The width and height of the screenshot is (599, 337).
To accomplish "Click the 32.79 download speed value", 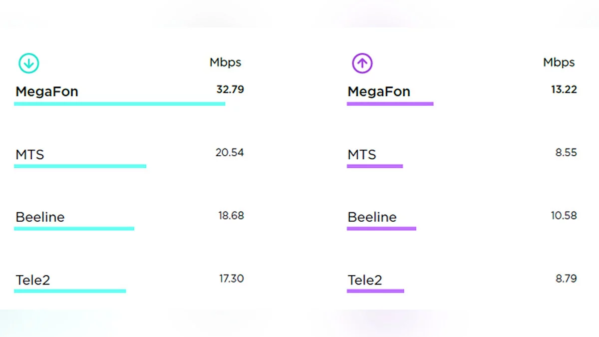I will tap(230, 90).
